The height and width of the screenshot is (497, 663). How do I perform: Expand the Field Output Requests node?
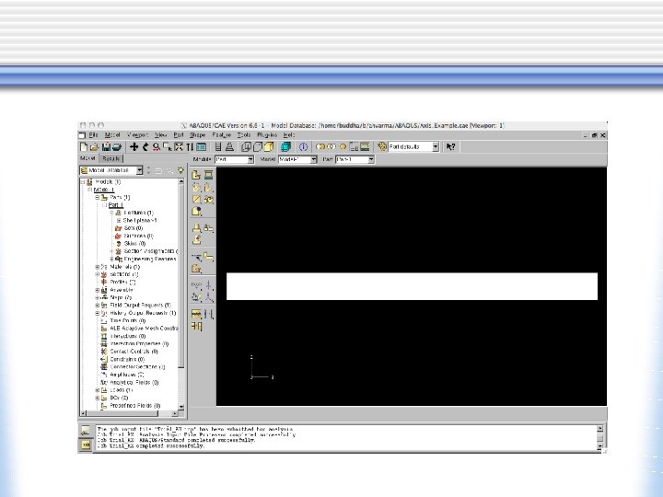tap(98, 306)
